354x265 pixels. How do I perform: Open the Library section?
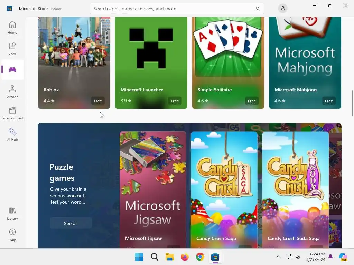coord(12,214)
